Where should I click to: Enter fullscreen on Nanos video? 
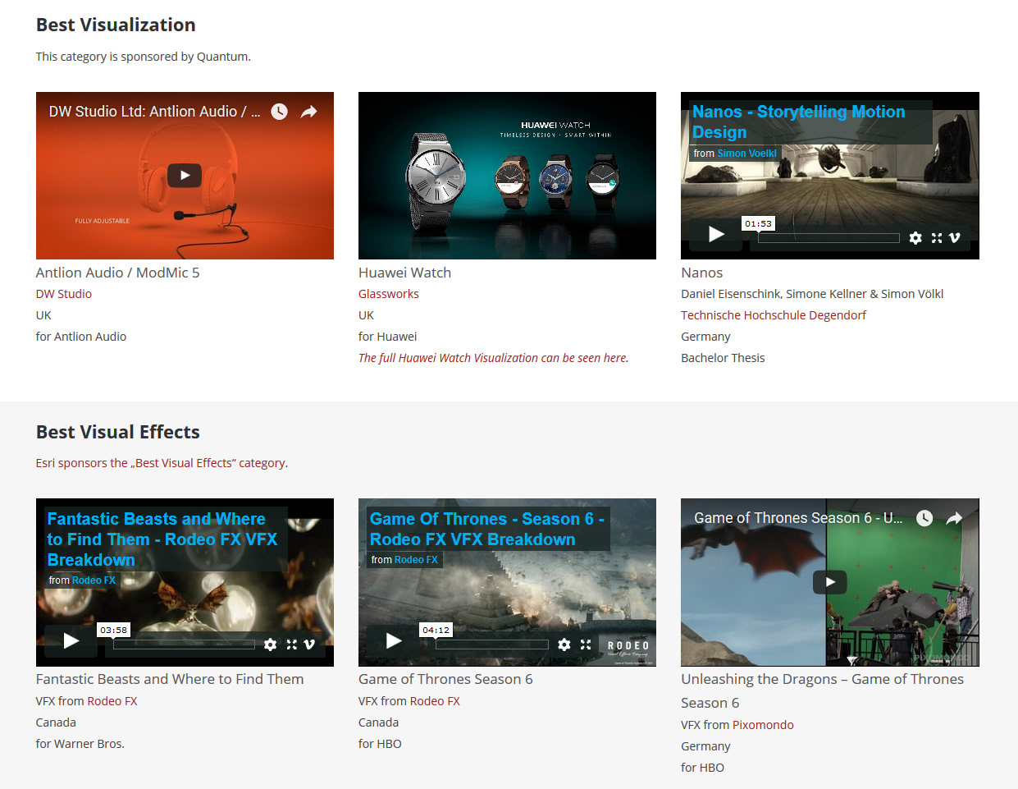[x=936, y=238]
